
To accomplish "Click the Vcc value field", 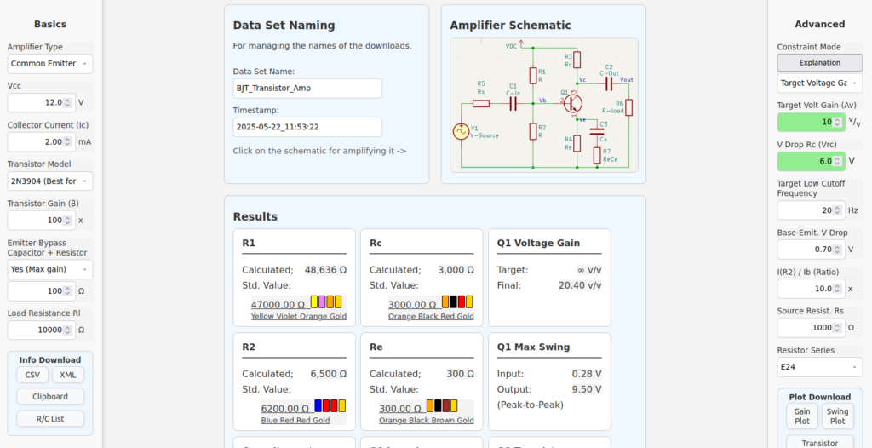I will click(x=42, y=102).
